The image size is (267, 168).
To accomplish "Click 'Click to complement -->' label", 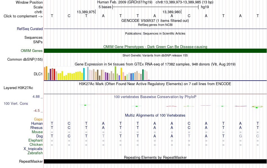I will (x=23, y=16).
